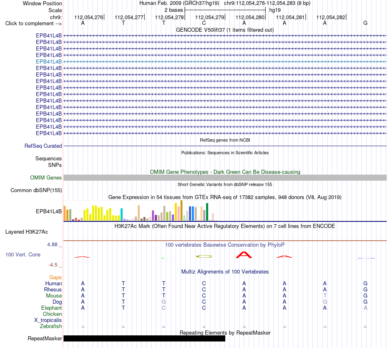Open the GTEx RNA-seq Gene Expression track title
This screenshot has width=387, height=348.
[x=224, y=197]
